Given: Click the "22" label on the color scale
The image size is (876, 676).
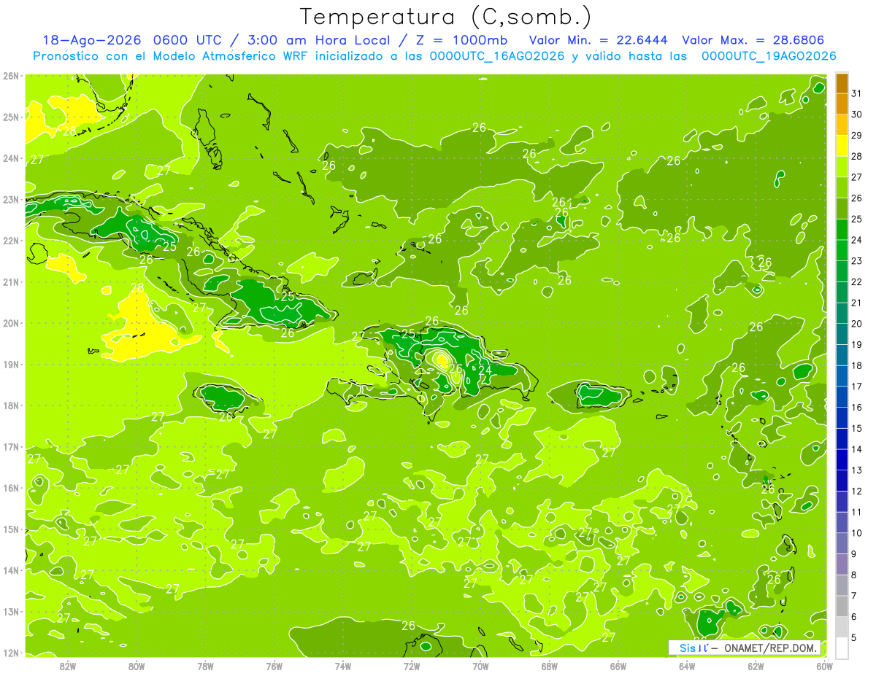Looking at the screenshot, I should pyautogui.click(x=856, y=282).
